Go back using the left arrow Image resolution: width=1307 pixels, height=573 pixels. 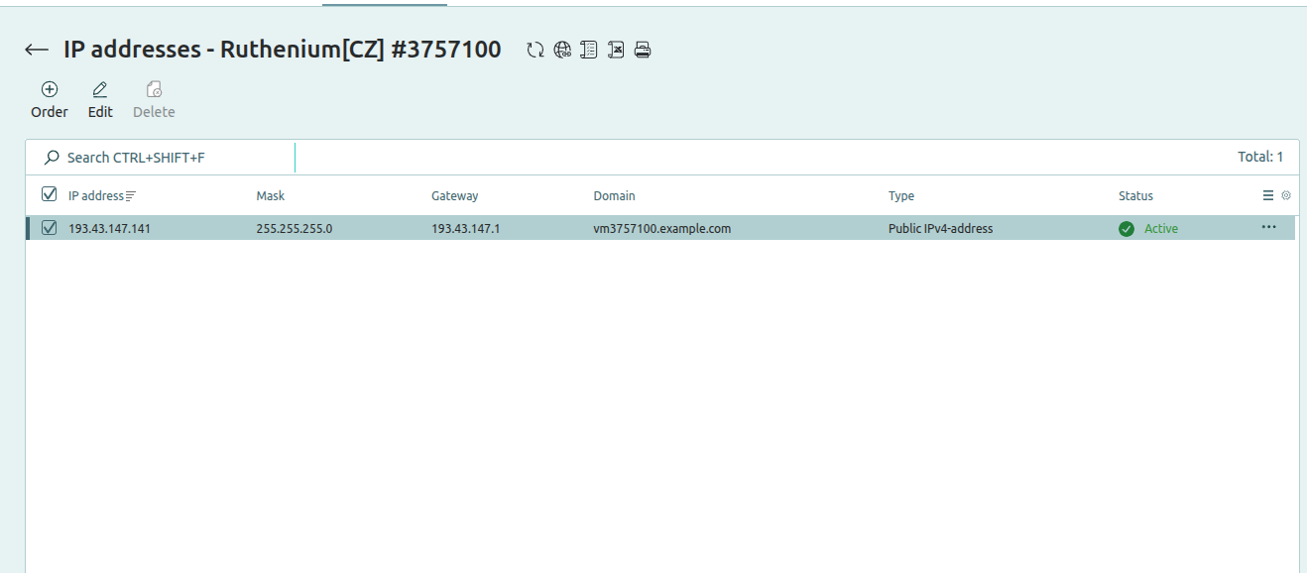coord(37,50)
